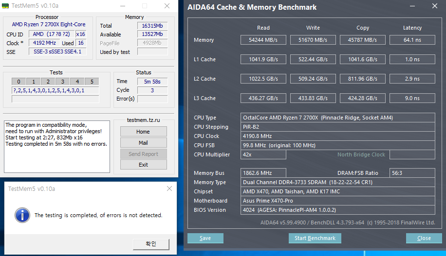Click CPU Clock value 4190.8 MHz

coord(337,136)
